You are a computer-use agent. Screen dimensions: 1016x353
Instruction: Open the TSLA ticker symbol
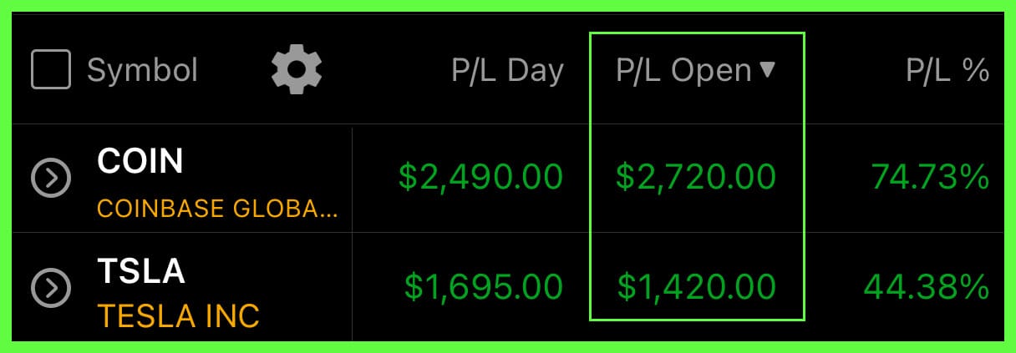coord(141,270)
